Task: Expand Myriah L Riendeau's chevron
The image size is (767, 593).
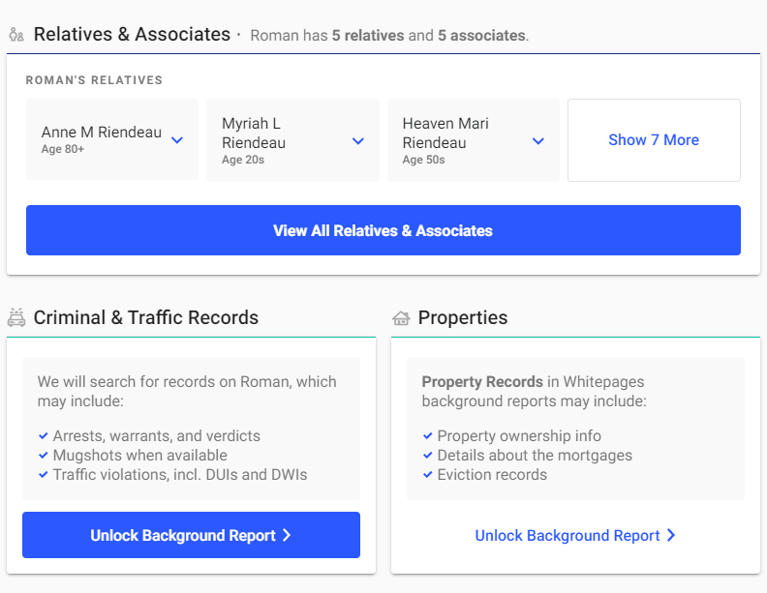Action: pos(358,141)
